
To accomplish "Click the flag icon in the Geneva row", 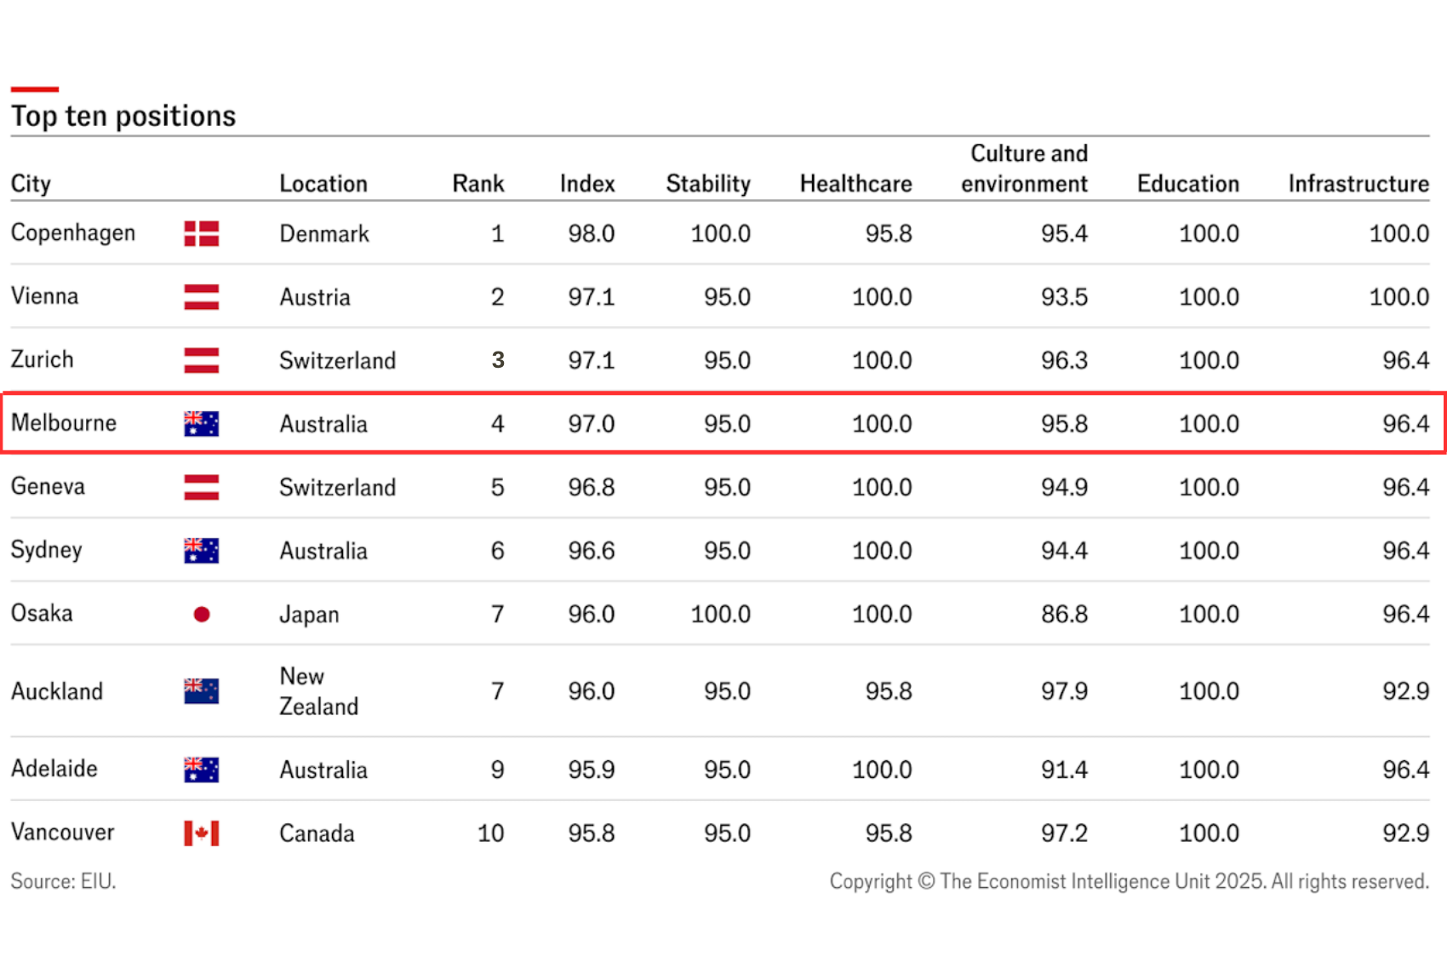I will pos(201,487).
